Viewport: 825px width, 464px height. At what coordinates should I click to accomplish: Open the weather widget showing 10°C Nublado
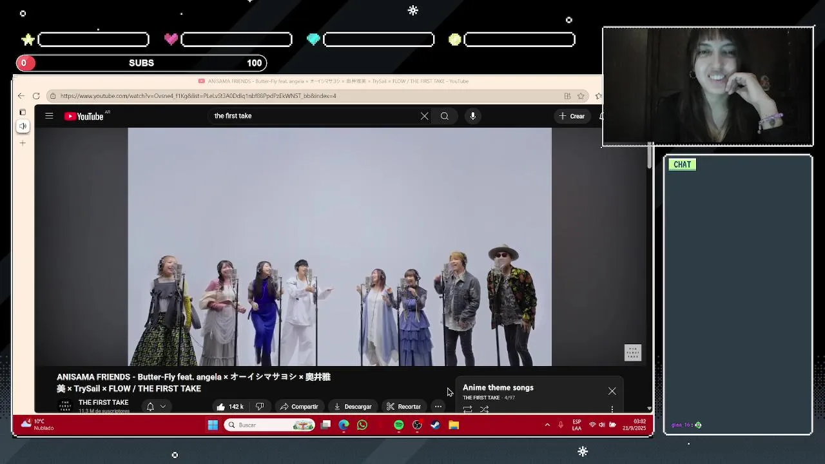[37, 425]
